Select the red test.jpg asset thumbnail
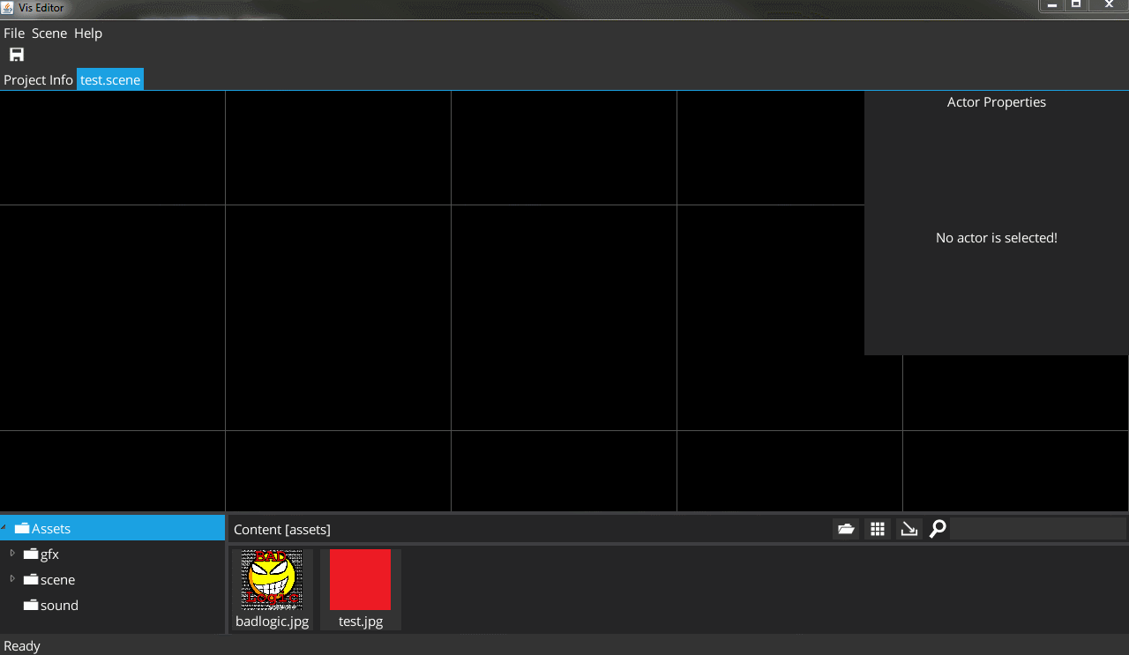1129x655 pixels. (360, 580)
